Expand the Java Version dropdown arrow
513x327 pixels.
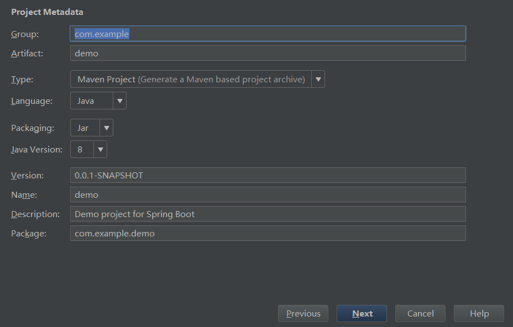point(100,149)
